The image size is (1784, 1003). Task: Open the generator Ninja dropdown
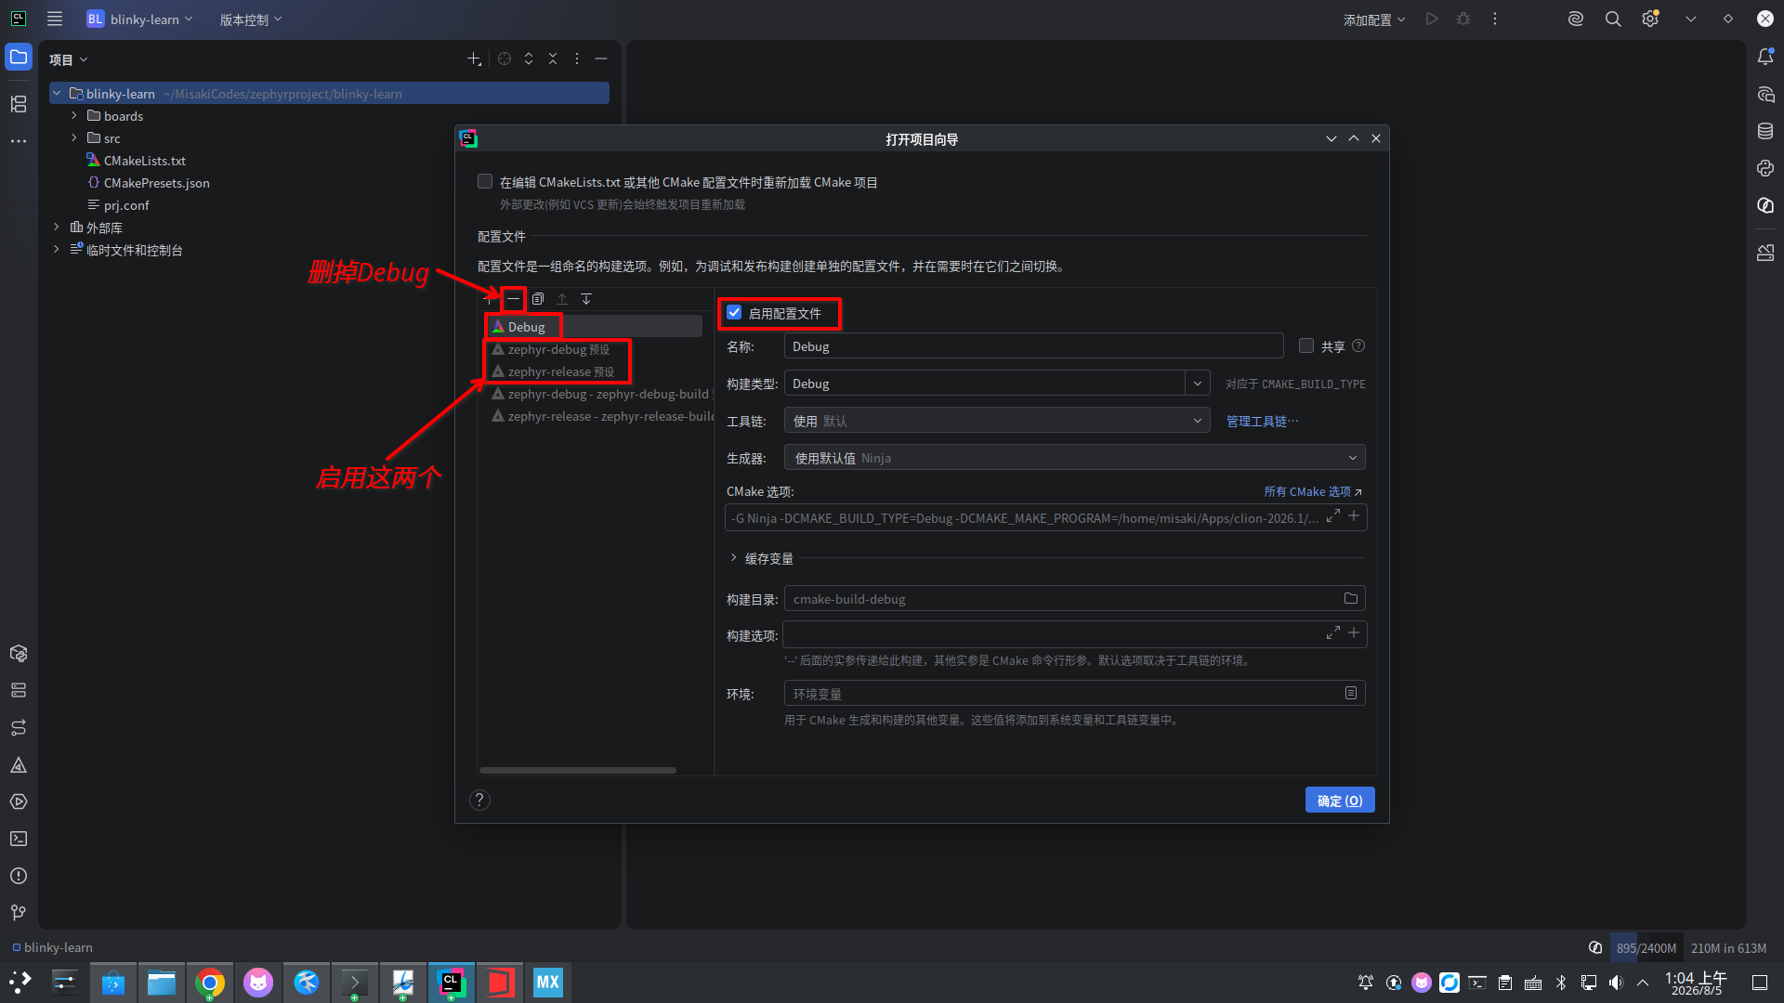(1075, 458)
